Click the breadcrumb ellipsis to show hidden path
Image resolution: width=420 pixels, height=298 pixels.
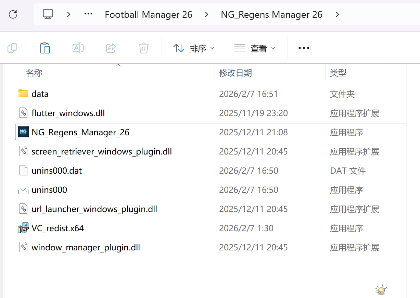(88, 14)
